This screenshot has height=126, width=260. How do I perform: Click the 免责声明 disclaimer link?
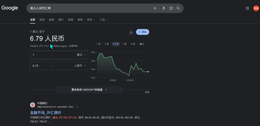pyautogui.click(x=73, y=46)
